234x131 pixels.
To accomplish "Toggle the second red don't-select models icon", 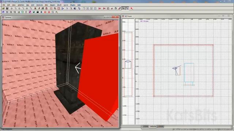I will (x=104, y=8).
